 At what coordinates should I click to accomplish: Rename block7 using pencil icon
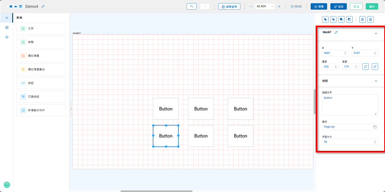point(336,32)
